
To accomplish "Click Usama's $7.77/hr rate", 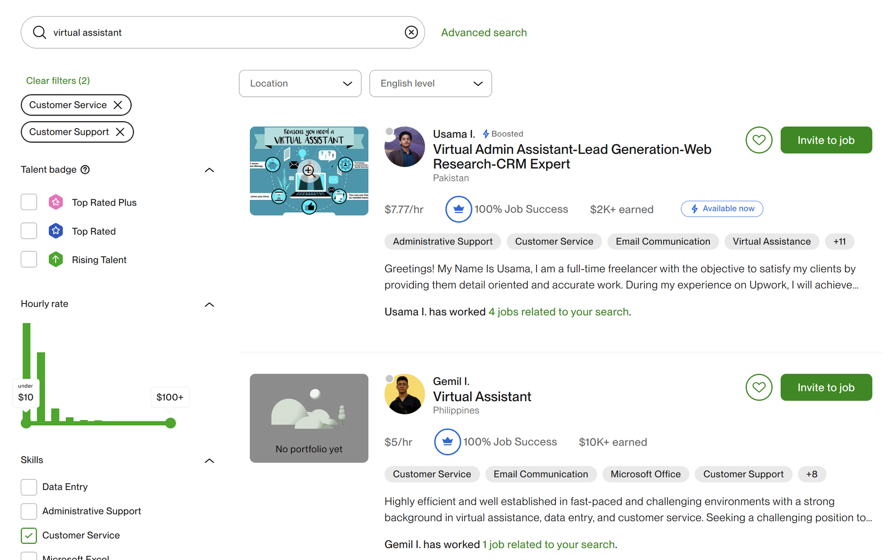I will pos(404,210).
